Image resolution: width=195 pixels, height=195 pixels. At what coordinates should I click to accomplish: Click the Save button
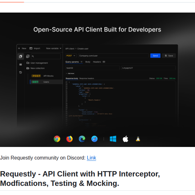click(x=169, y=56)
